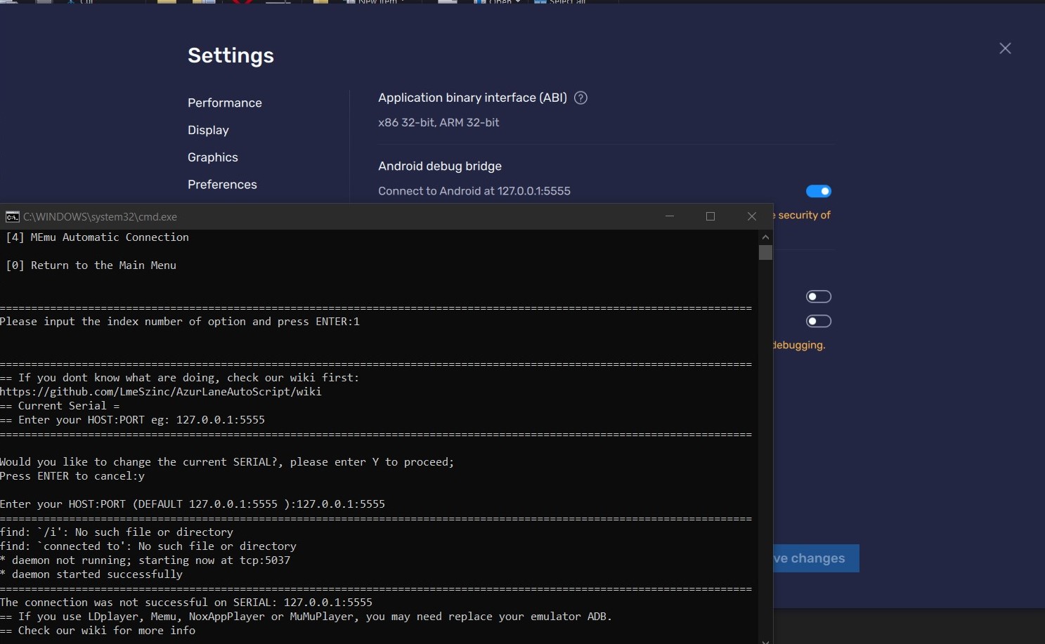Close the Settings panel with the X

tap(1005, 48)
